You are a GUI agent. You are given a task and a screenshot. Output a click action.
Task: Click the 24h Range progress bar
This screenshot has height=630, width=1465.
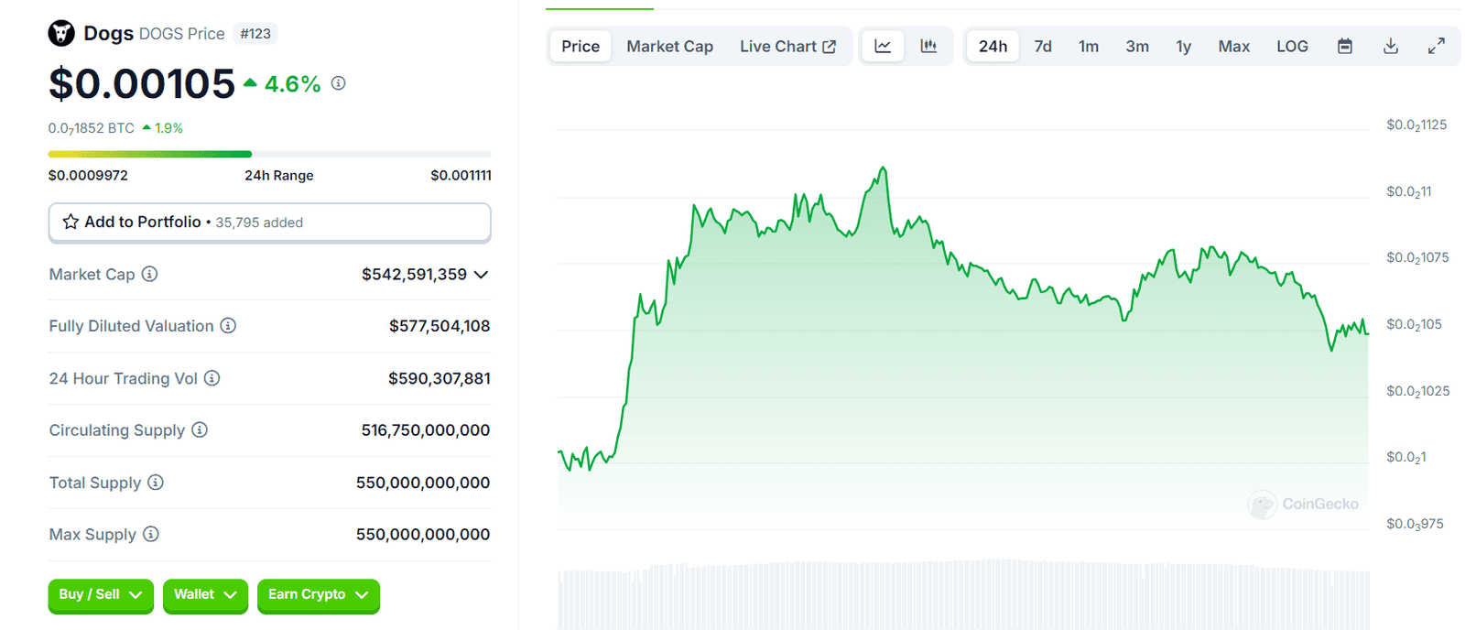[x=270, y=154]
